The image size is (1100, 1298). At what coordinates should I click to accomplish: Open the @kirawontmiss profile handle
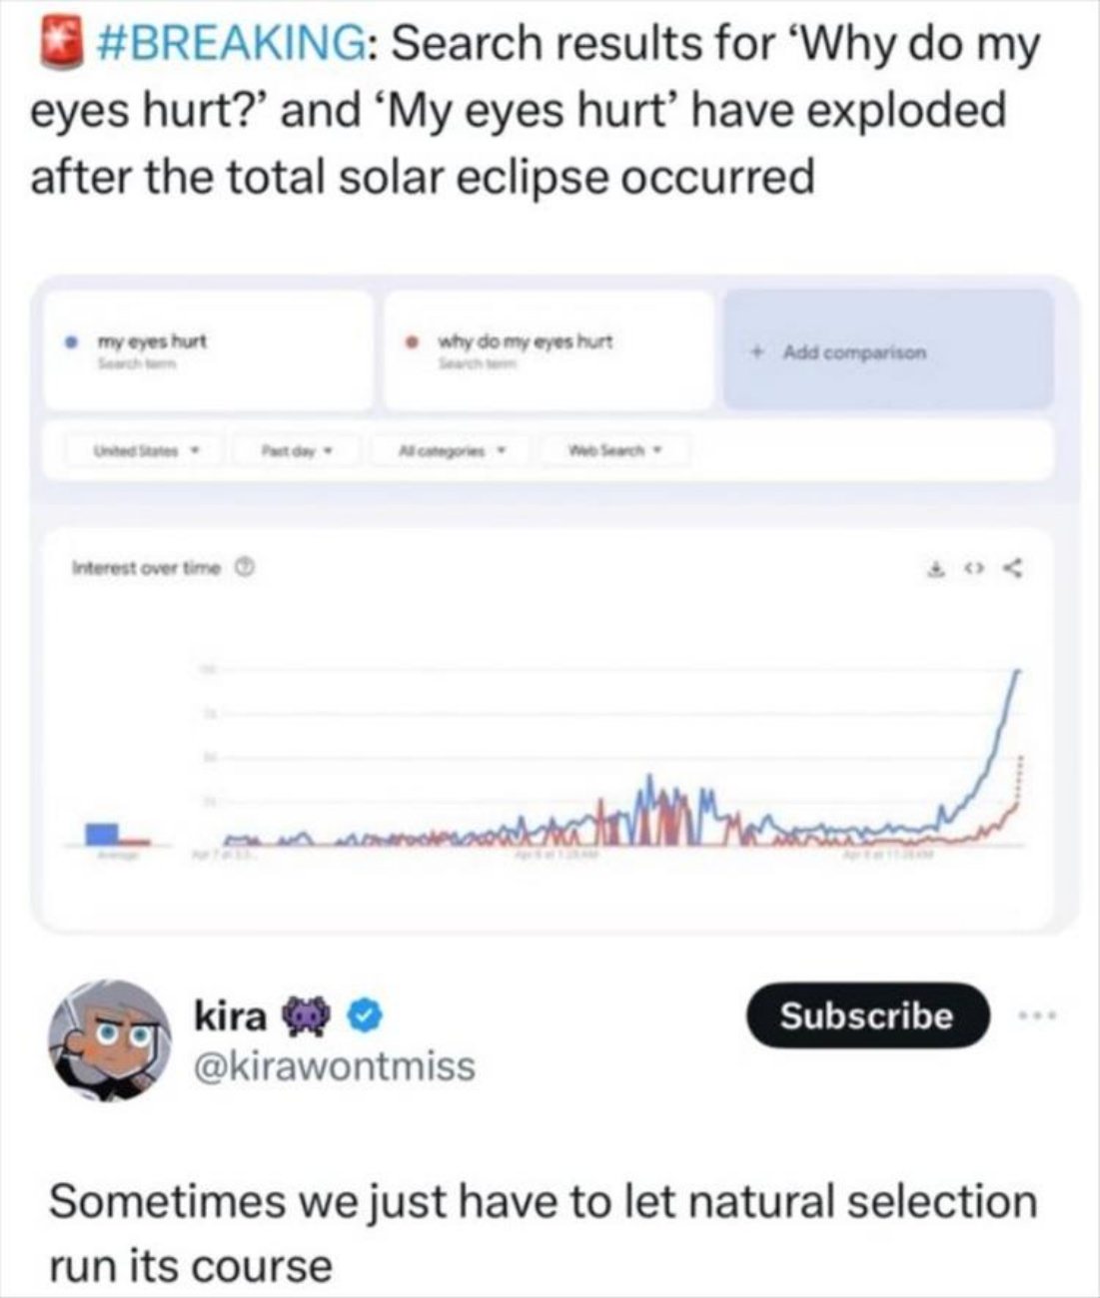pyautogui.click(x=335, y=1066)
